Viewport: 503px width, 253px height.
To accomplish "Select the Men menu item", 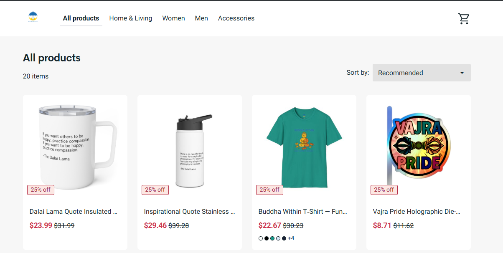I will [x=201, y=18].
